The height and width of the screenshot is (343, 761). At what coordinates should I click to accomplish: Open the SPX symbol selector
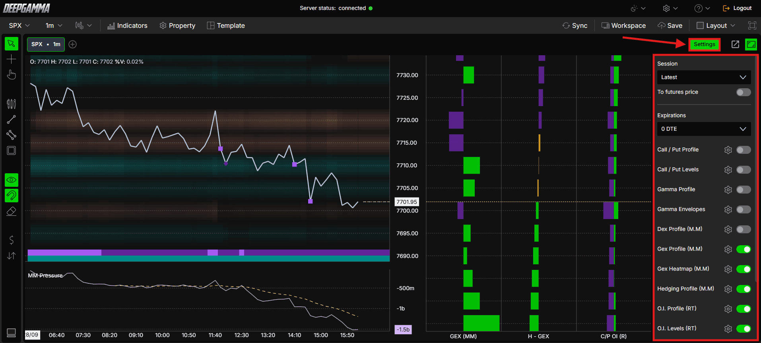(x=19, y=25)
